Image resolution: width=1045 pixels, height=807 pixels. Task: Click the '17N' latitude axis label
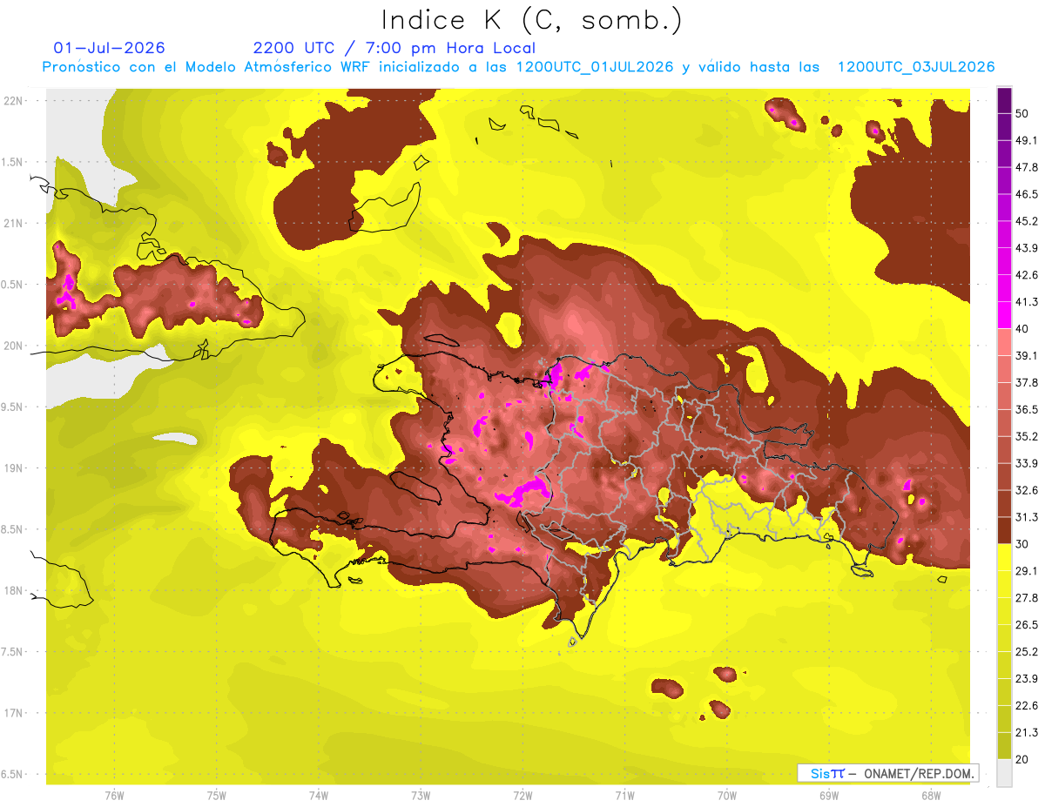tap(13, 713)
